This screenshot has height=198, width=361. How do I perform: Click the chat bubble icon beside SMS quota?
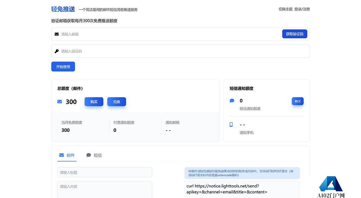point(232,101)
